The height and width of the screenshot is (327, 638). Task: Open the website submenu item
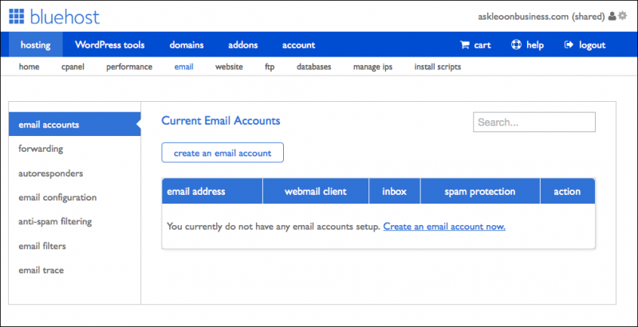point(229,67)
